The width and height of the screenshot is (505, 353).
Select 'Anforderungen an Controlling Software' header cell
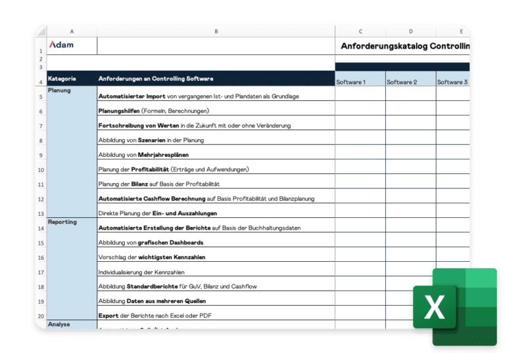click(216, 79)
